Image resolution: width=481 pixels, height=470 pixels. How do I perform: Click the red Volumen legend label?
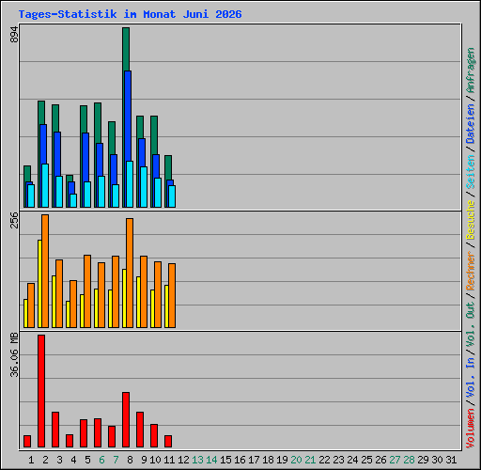471,429
